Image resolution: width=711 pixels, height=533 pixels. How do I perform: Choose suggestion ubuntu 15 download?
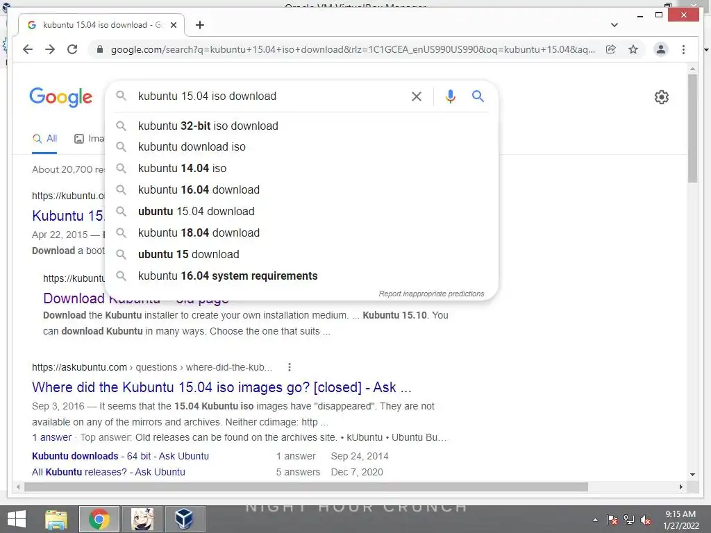click(301, 254)
